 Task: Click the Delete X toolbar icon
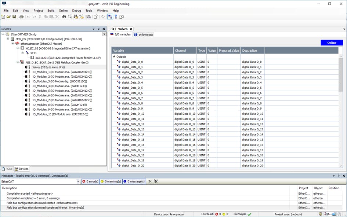click(x=57, y=16)
